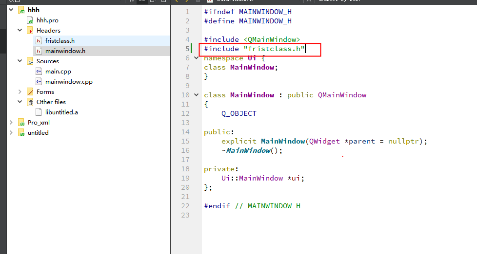
Task: Click the Sources folder icon
Action: (30, 61)
